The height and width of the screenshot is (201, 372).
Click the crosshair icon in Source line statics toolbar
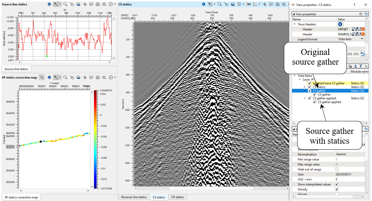(85, 4)
